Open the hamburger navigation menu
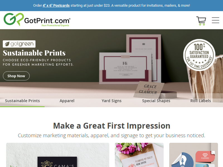 pos(215,20)
